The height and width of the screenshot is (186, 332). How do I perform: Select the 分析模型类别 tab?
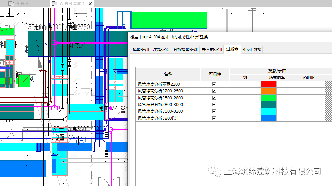[185, 50]
